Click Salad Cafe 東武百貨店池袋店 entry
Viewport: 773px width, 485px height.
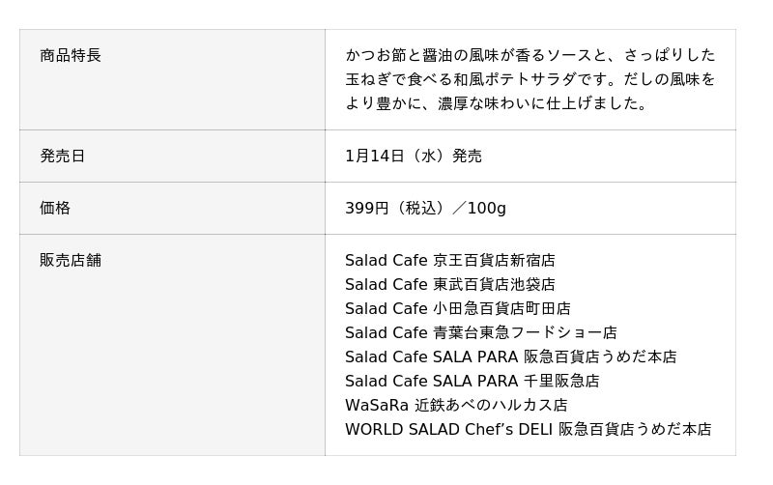coord(449,285)
